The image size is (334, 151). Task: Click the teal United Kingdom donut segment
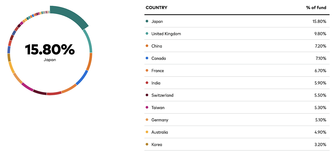pos(88,41)
